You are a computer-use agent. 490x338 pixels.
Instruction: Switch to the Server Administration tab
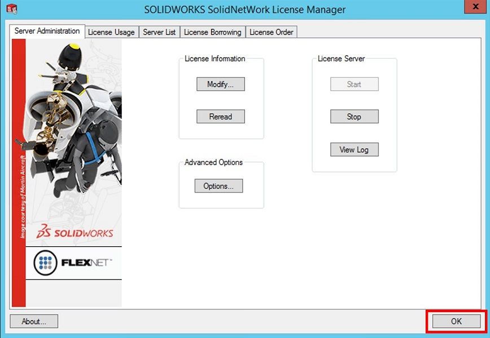[47, 31]
